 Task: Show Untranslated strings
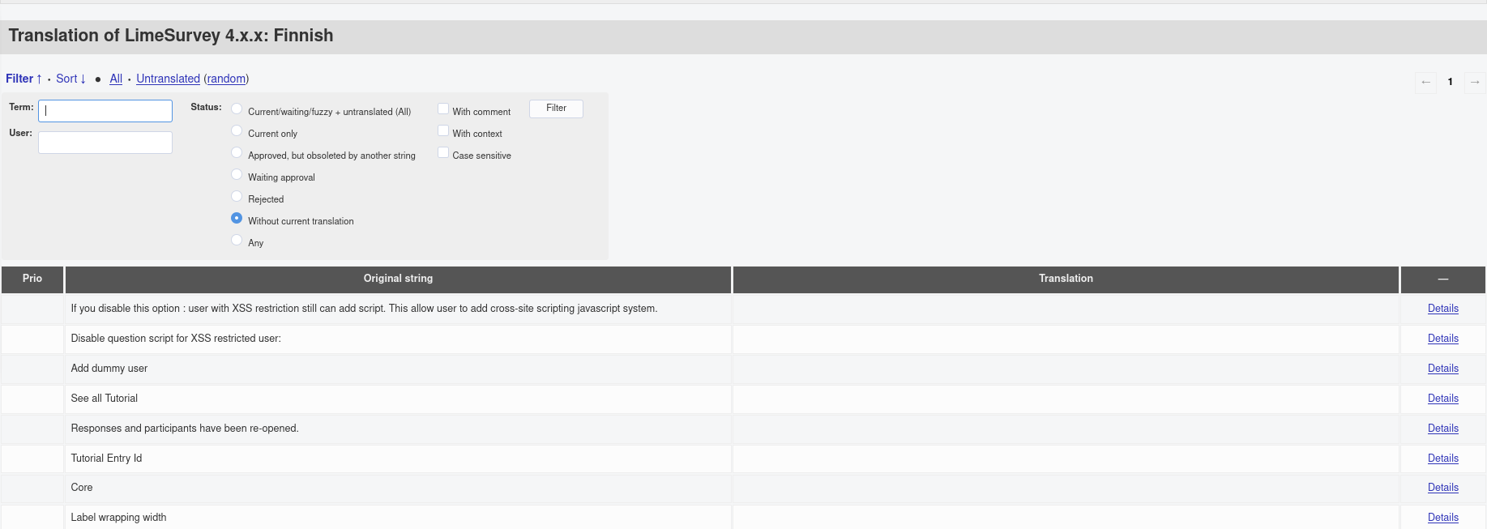tap(168, 79)
